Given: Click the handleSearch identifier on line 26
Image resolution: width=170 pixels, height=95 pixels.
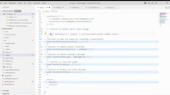Looking at the screenshot, I should pyautogui.click(x=61, y=34).
